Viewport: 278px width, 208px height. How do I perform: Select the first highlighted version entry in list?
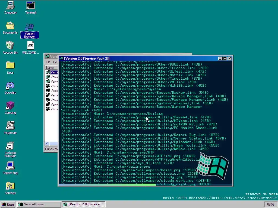[x=52, y=72]
